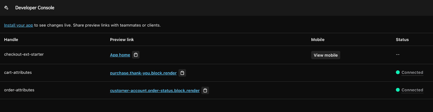Select the checkout-ext-starter handle
The height and width of the screenshot is (112, 433).
point(24,54)
